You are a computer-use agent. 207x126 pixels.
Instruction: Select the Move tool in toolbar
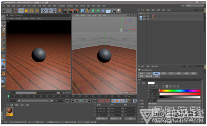click(x=21, y=11)
